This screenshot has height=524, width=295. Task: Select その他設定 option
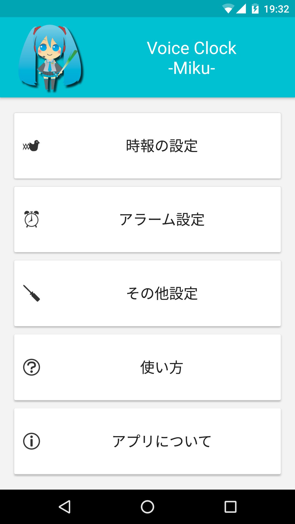162,293
